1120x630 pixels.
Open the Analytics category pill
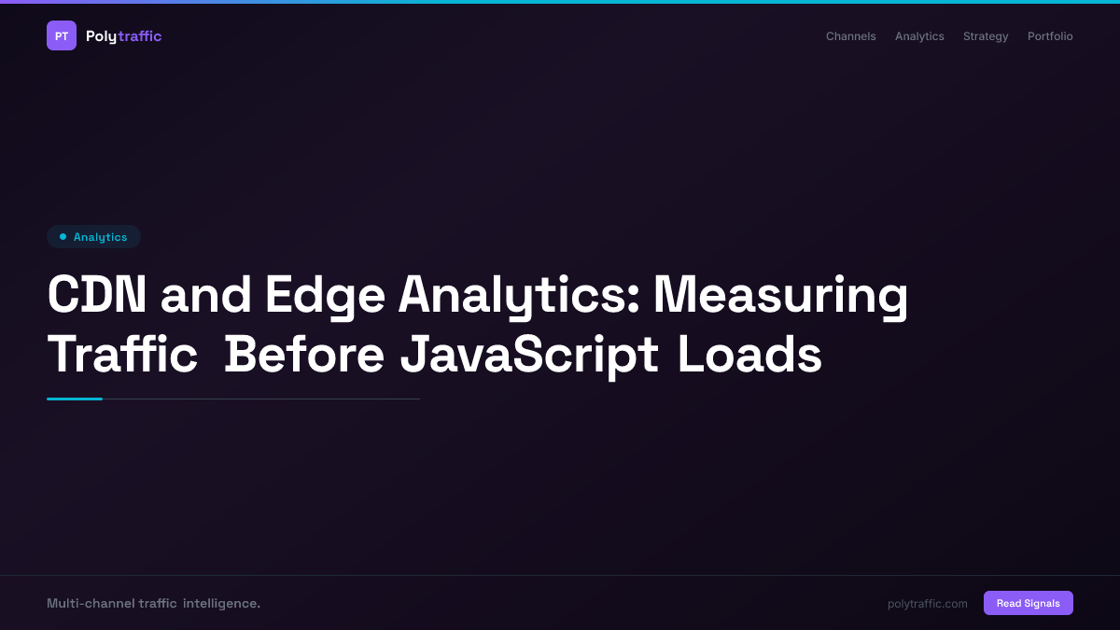[x=93, y=236]
